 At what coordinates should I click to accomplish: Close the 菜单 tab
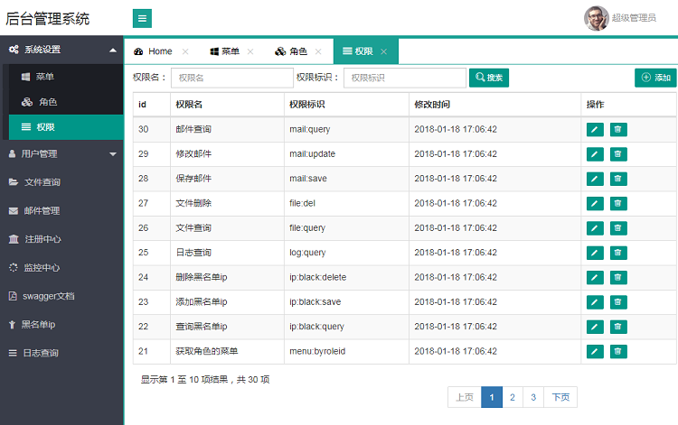point(250,51)
